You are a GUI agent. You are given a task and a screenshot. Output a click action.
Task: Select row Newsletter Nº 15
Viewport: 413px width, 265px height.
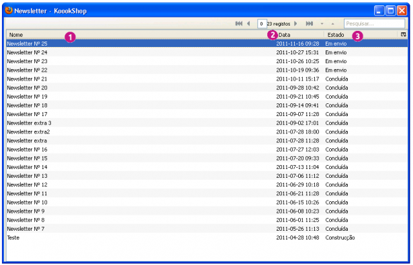tap(207, 158)
